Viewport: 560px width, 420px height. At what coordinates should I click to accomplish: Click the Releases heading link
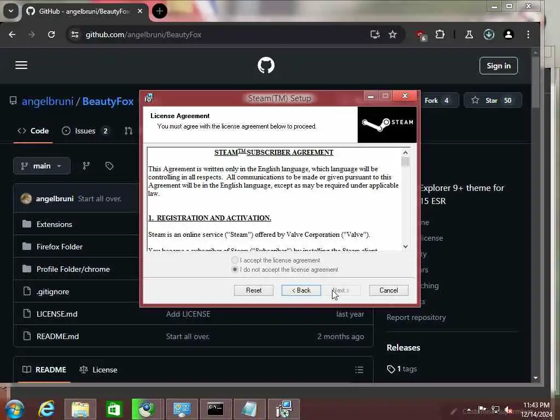click(x=403, y=348)
